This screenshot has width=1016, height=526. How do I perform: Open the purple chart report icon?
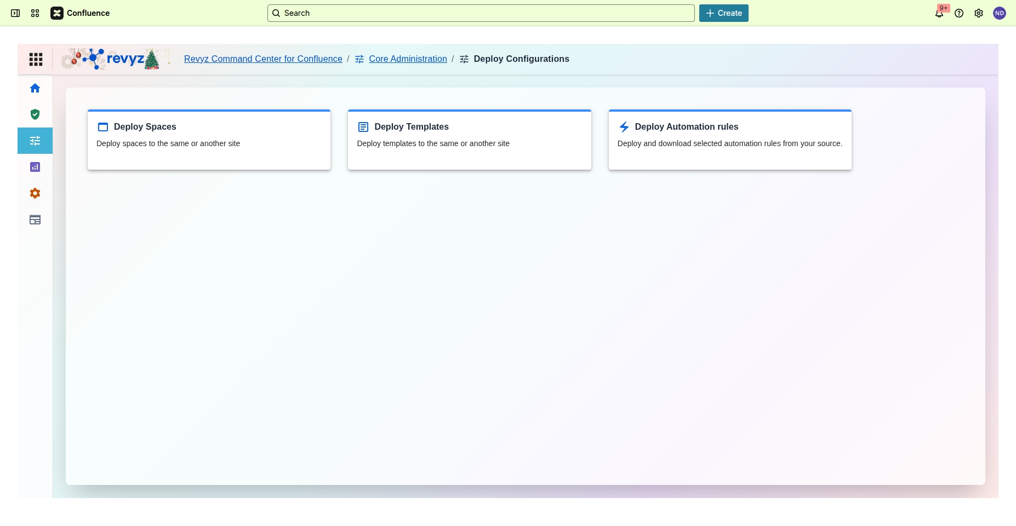pyautogui.click(x=35, y=167)
